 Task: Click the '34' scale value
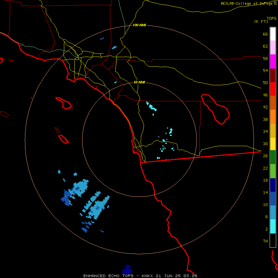pyautogui.click(x=265, y=132)
